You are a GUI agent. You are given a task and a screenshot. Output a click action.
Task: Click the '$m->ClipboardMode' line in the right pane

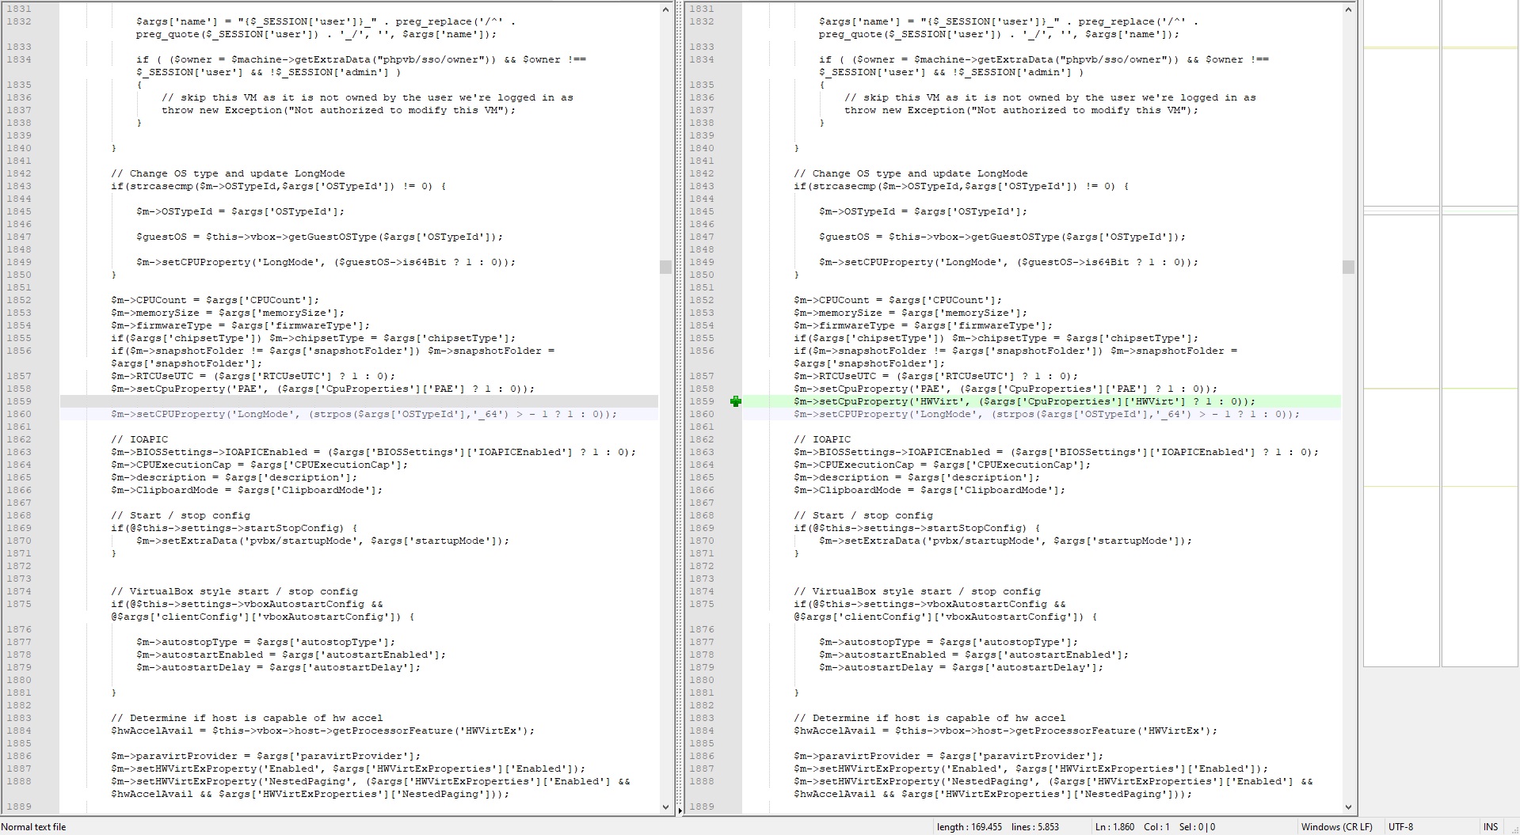pos(930,490)
